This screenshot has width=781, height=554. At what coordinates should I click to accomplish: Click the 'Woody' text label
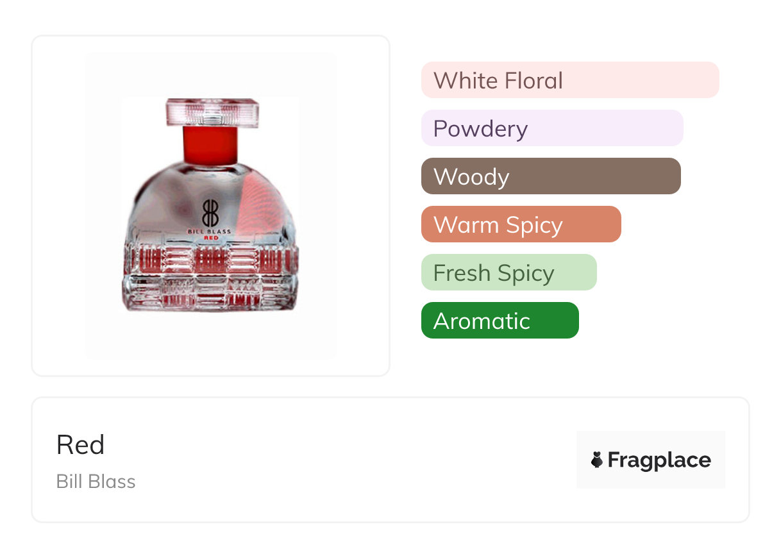point(471,177)
